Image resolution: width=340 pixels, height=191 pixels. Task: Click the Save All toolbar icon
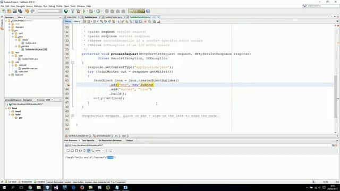click(x=20, y=11)
